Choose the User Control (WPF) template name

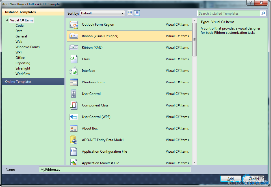pyautogui.click(x=96, y=117)
